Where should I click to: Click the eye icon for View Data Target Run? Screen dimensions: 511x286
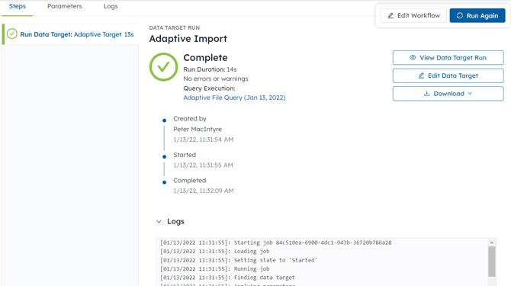point(413,57)
